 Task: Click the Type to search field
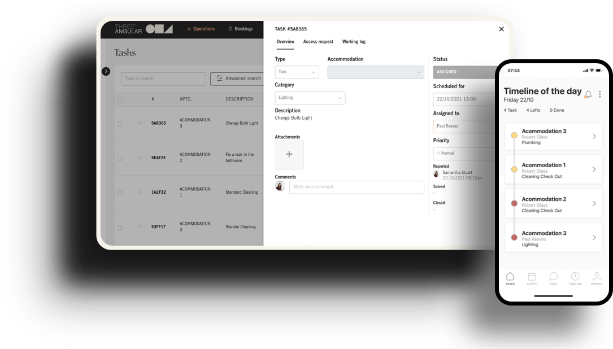coord(163,78)
